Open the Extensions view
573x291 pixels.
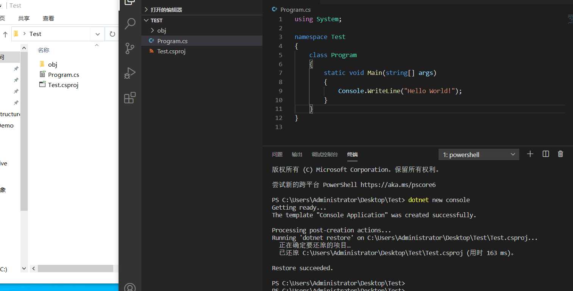point(130,98)
